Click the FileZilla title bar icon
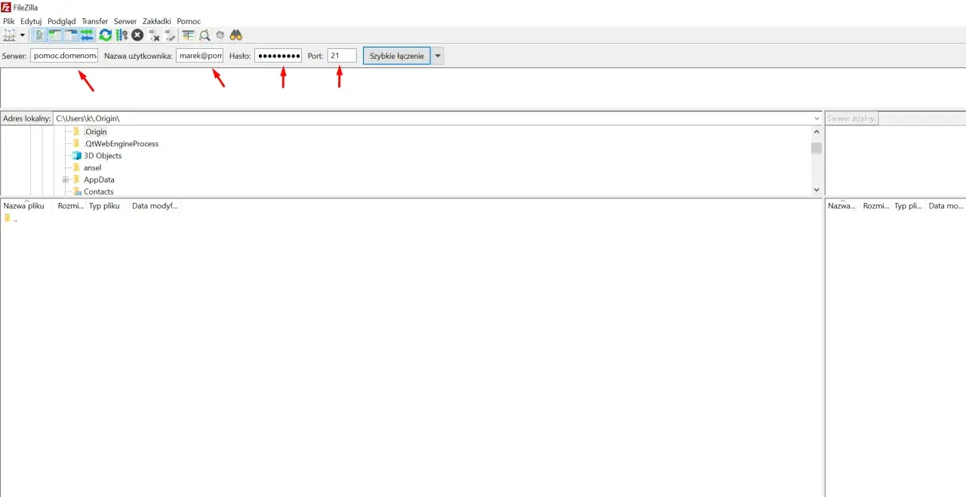The height and width of the screenshot is (497, 966). pos(6,7)
